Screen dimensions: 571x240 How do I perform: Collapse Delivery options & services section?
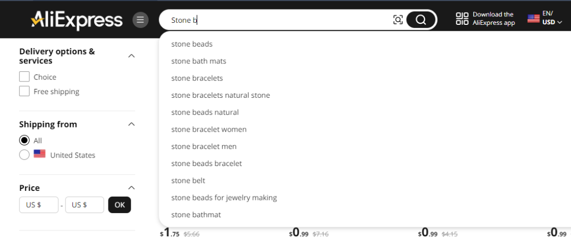(x=132, y=56)
